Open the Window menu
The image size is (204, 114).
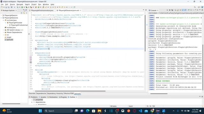(x=46, y=4)
